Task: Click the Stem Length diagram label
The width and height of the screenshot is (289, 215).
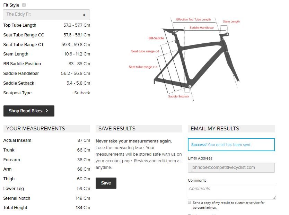Action: pyautogui.click(x=231, y=21)
